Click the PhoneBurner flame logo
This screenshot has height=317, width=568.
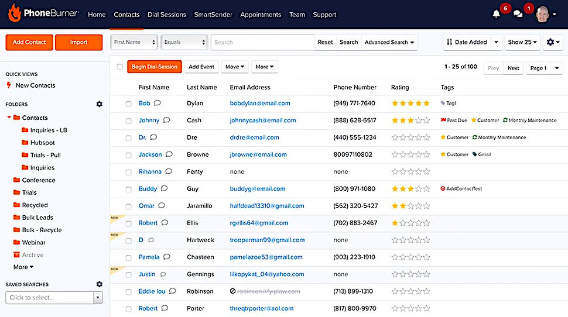(x=15, y=13)
